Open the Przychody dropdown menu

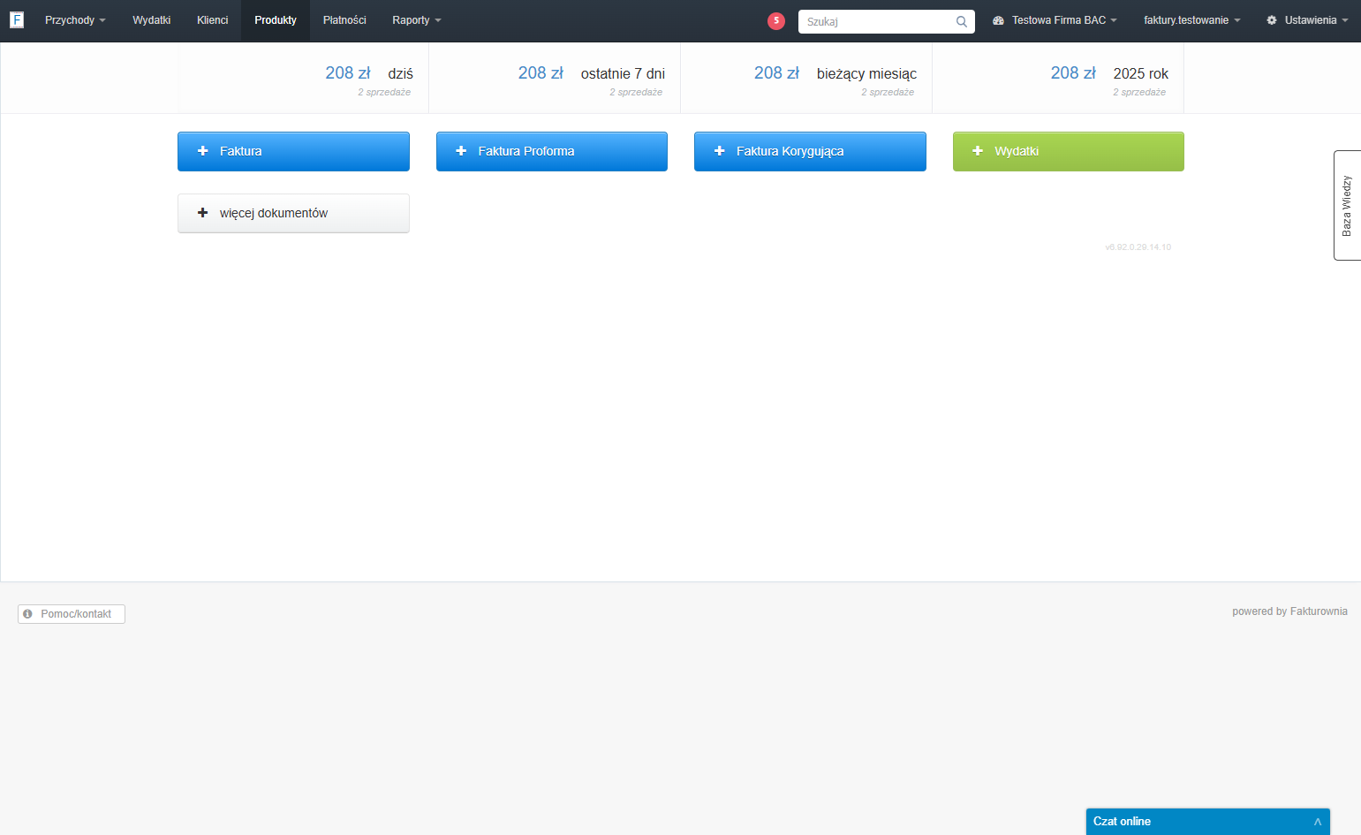click(x=75, y=20)
